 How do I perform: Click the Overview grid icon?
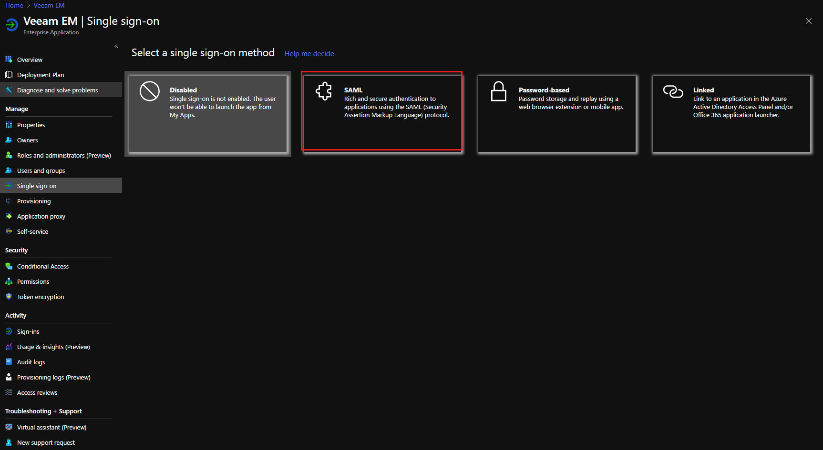click(x=9, y=60)
